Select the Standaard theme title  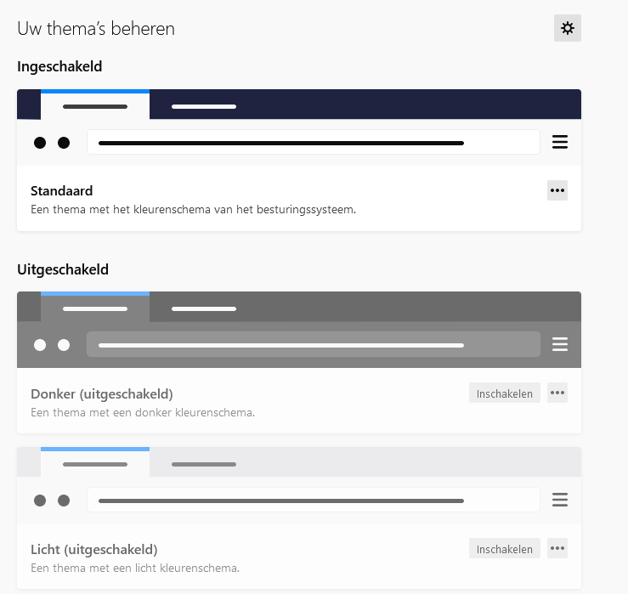click(x=62, y=191)
